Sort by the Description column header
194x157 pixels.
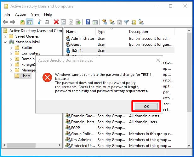point(151,32)
